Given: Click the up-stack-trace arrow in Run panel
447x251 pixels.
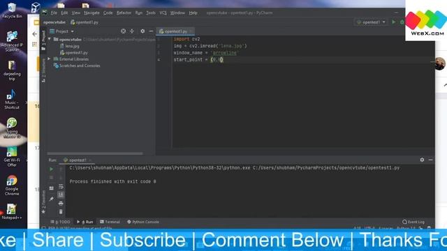Looking at the screenshot, I should [x=61, y=169].
